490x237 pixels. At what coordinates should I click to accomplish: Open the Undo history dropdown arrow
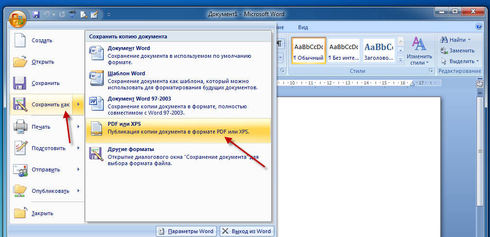(54, 14)
